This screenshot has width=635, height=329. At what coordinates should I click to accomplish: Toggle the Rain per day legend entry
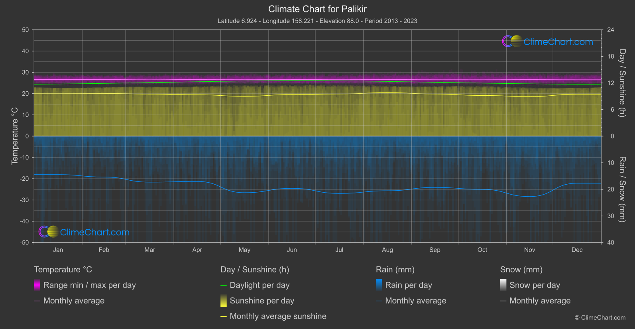(x=404, y=285)
